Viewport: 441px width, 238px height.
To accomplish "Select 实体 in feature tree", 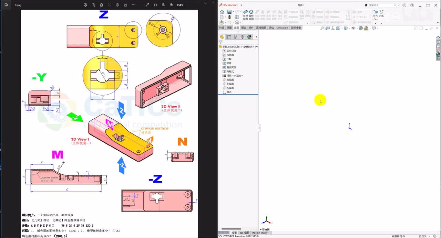I will 227,63.
